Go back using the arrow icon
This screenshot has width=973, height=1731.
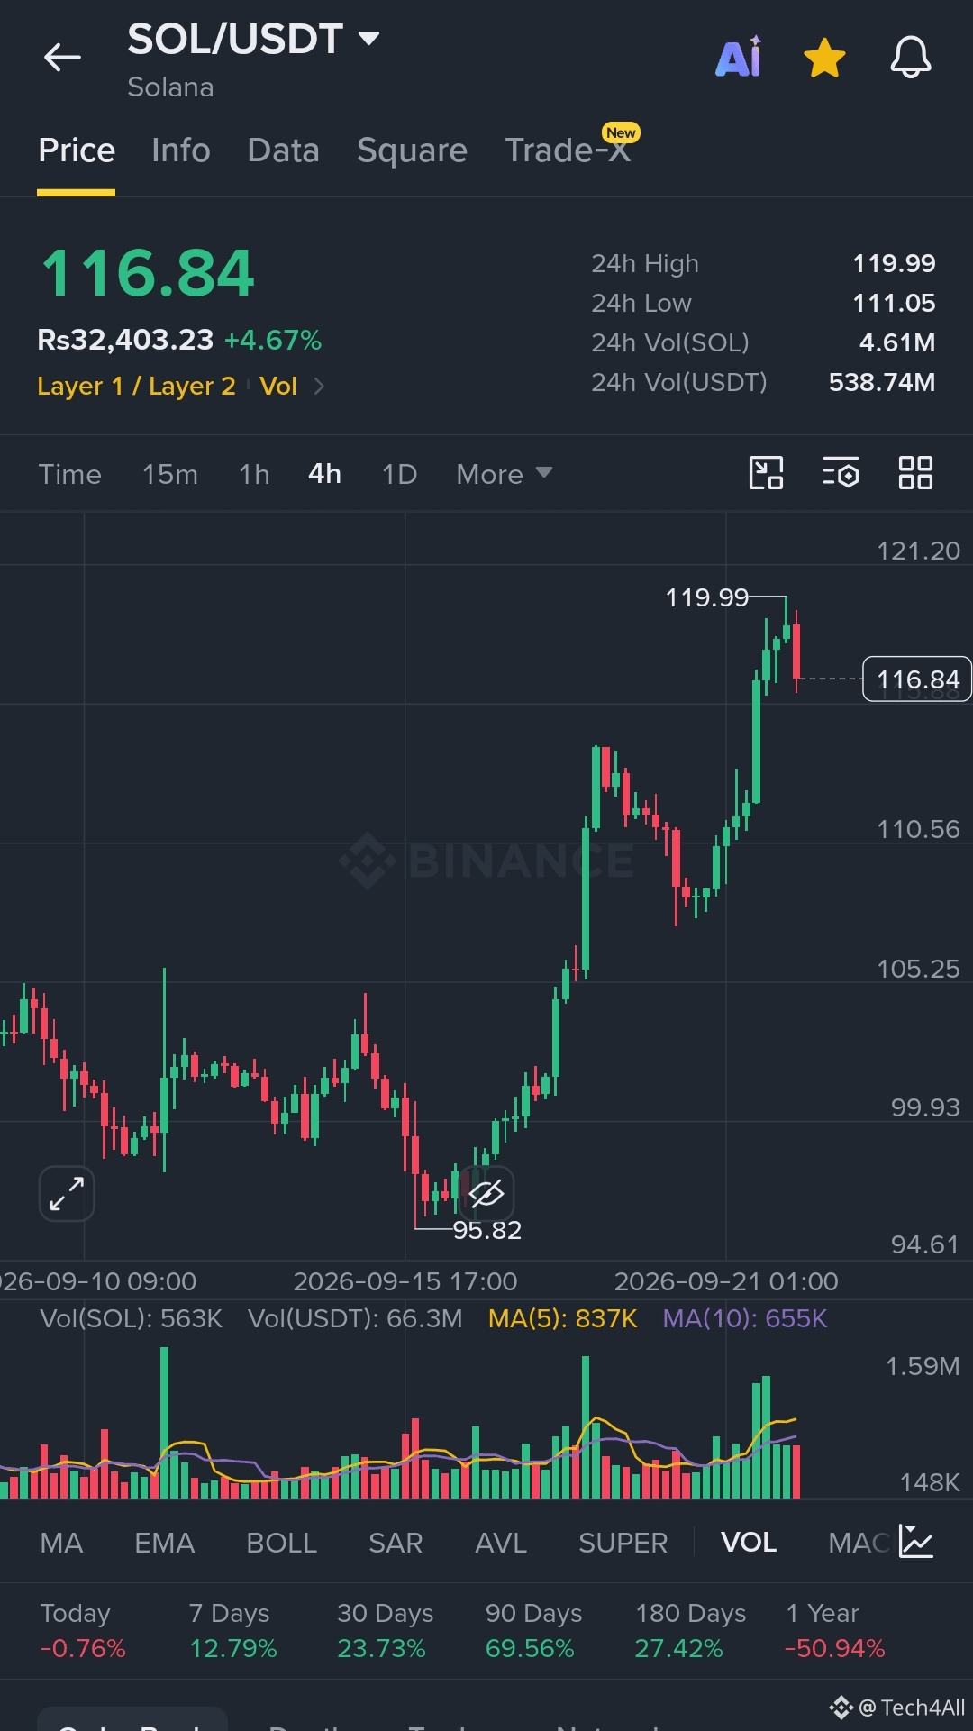(62, 58)
